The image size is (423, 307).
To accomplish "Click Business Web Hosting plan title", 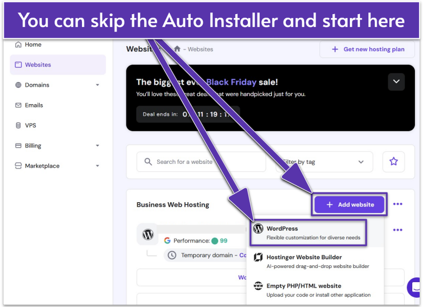I will pos(172,204).
